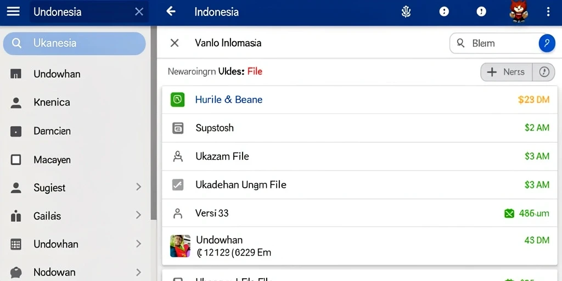Click the Damcien folder icon
This screenshot has width=562, height=281.
pyautogui.click(x=16, y=131)
